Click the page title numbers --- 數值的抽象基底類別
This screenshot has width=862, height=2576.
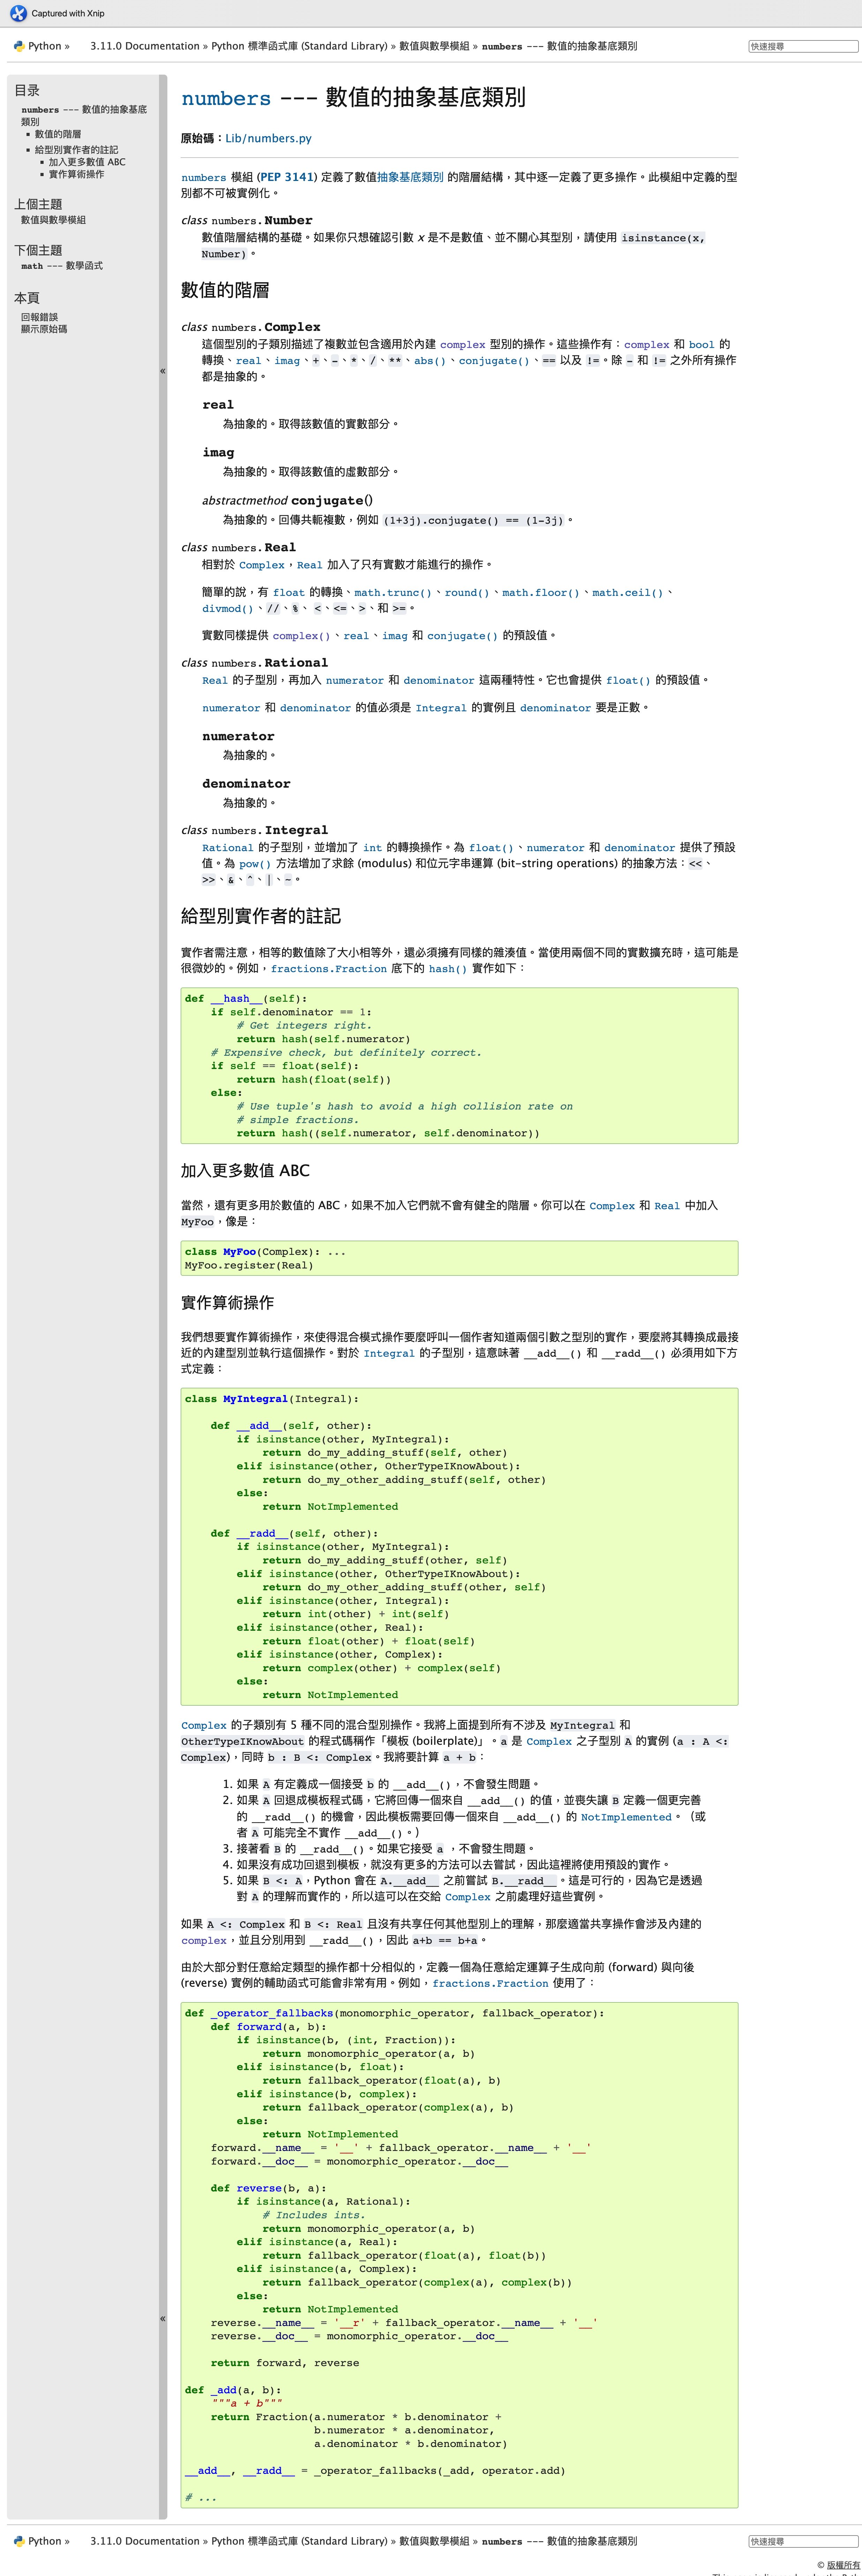pos(353,98)
